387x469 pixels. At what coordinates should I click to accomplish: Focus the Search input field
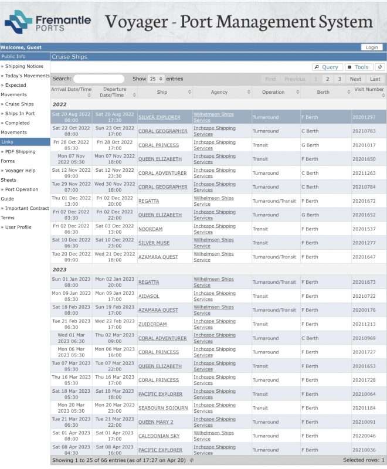tap(99, 79)
